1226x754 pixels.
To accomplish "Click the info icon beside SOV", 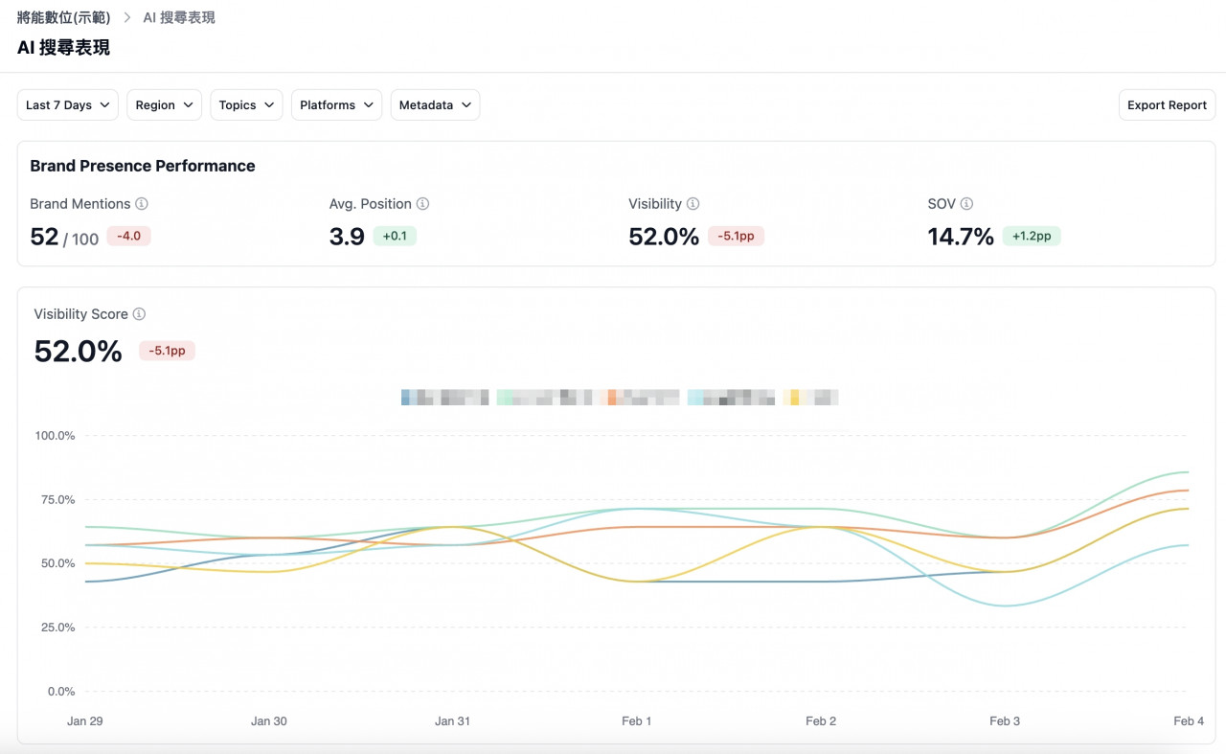I will pos(966,204).
